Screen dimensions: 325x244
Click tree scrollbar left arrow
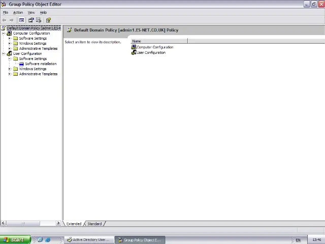click(3, 223)
